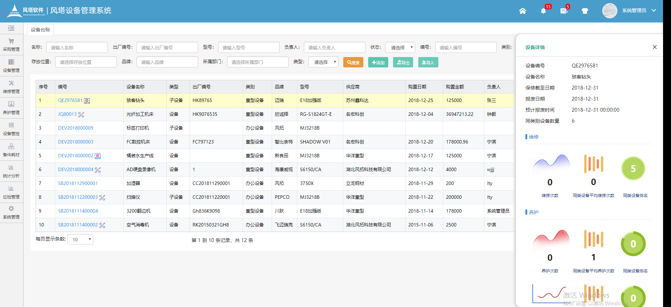Collapse the sidebar with hamburger icon

click(11, 28)
